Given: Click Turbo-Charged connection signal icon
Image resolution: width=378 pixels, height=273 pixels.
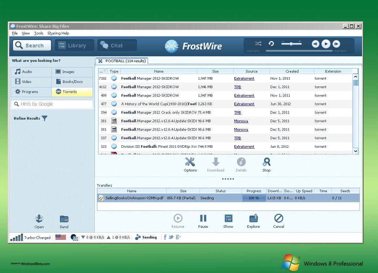Looking at the screenshot, I should (x=17, y=237).
